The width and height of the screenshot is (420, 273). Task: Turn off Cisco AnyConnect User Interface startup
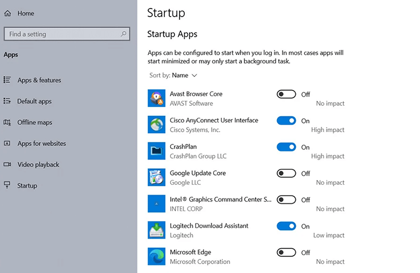[286, 120]
